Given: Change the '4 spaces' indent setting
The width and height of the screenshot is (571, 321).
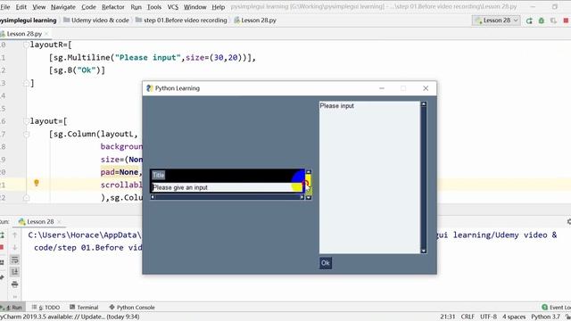Looking at the screenshot, I should [514, 317].
